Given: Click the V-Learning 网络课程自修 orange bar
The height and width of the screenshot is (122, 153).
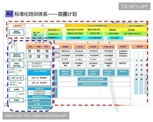Looking at the screenshot, I should point(95,26).
